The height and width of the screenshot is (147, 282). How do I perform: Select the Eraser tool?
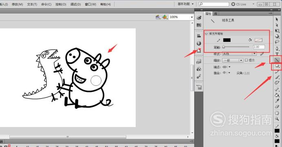tap(277, 106)
